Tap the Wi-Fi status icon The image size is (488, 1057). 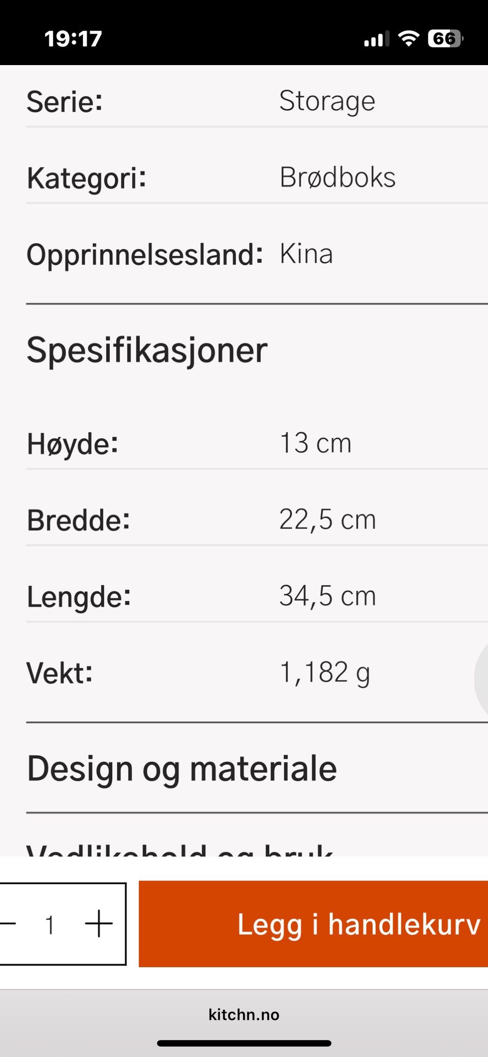point(408,38)
